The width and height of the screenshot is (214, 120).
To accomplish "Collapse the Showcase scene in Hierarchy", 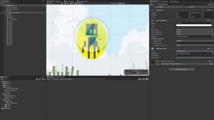I will [x=4, y=5].
